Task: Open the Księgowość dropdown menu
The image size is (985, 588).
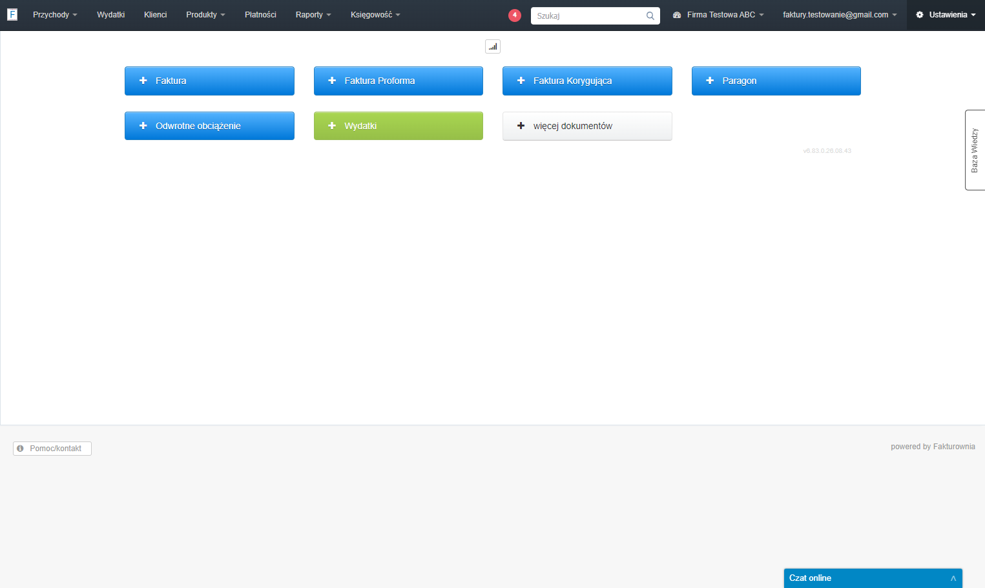Action: 375,15
